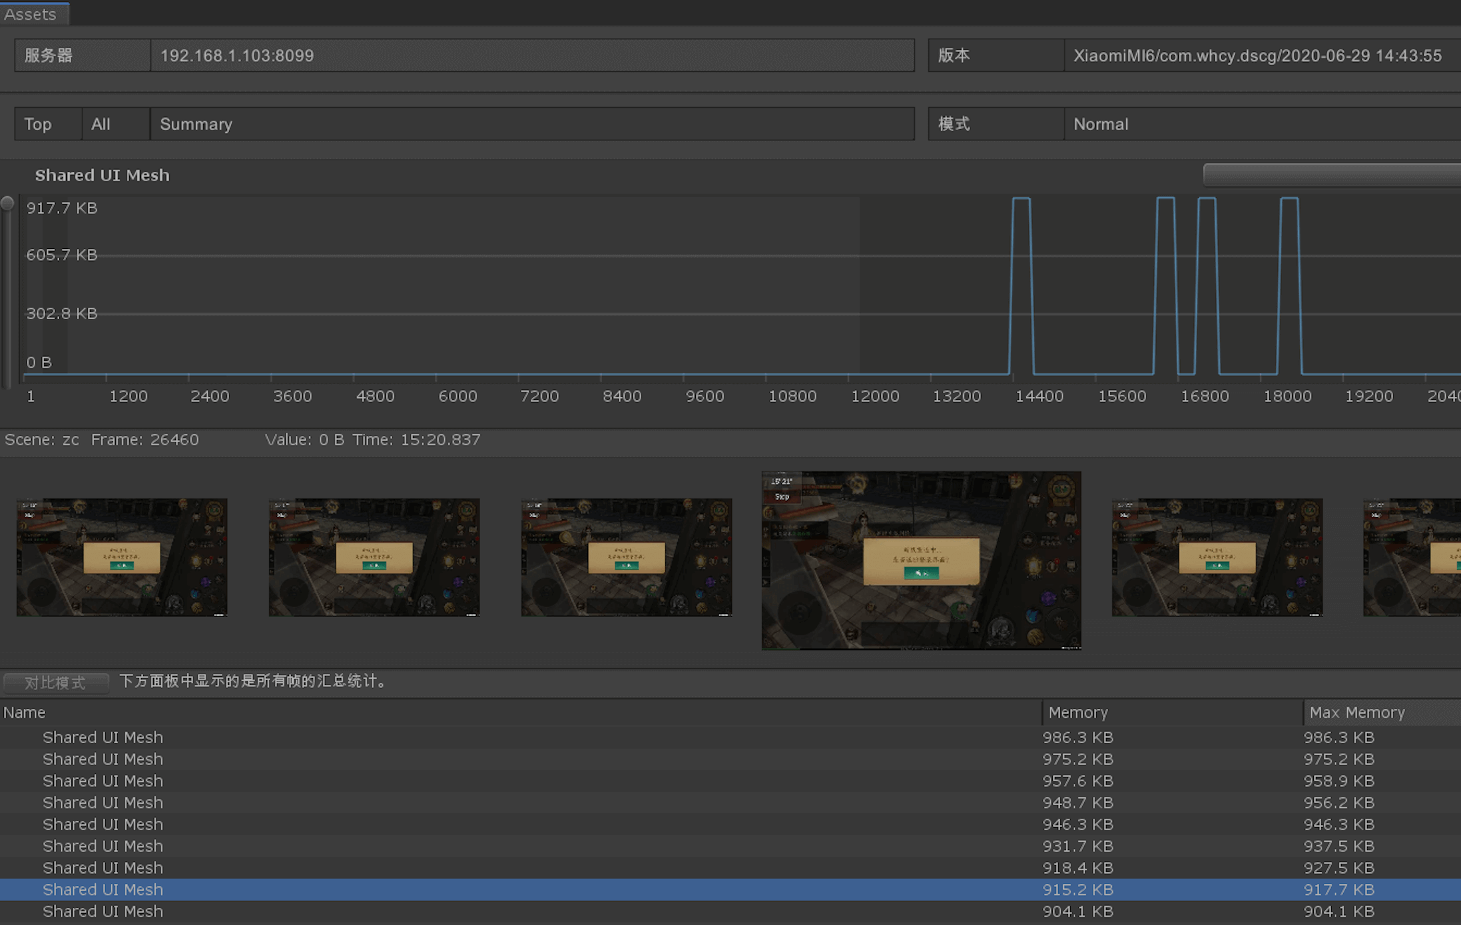Click the server address field 192.168.1.103:8099

[531, 55]
